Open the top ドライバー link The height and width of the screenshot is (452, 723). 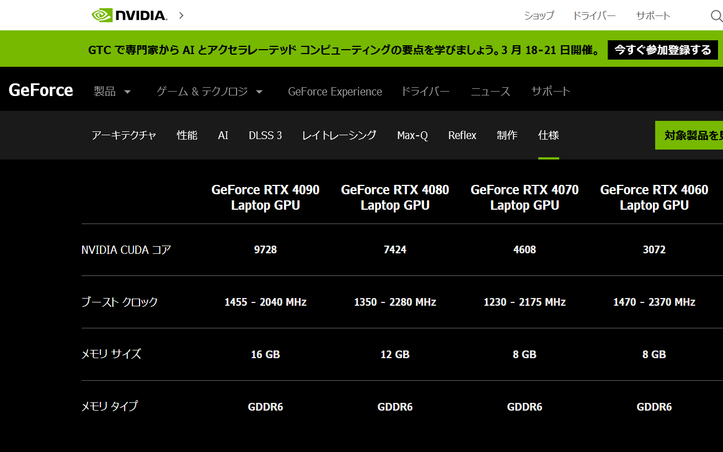pos(594,15)
